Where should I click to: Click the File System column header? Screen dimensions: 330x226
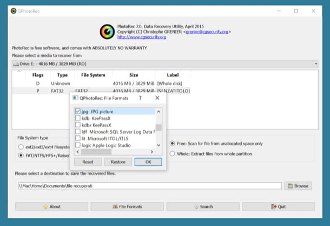click(93, 75)
